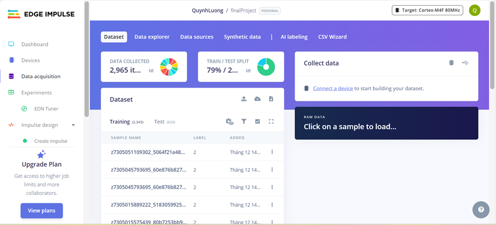Click the cloud download icon in Dataset panel
Viewport: 496px width, 225px height.
click(258, 99)
